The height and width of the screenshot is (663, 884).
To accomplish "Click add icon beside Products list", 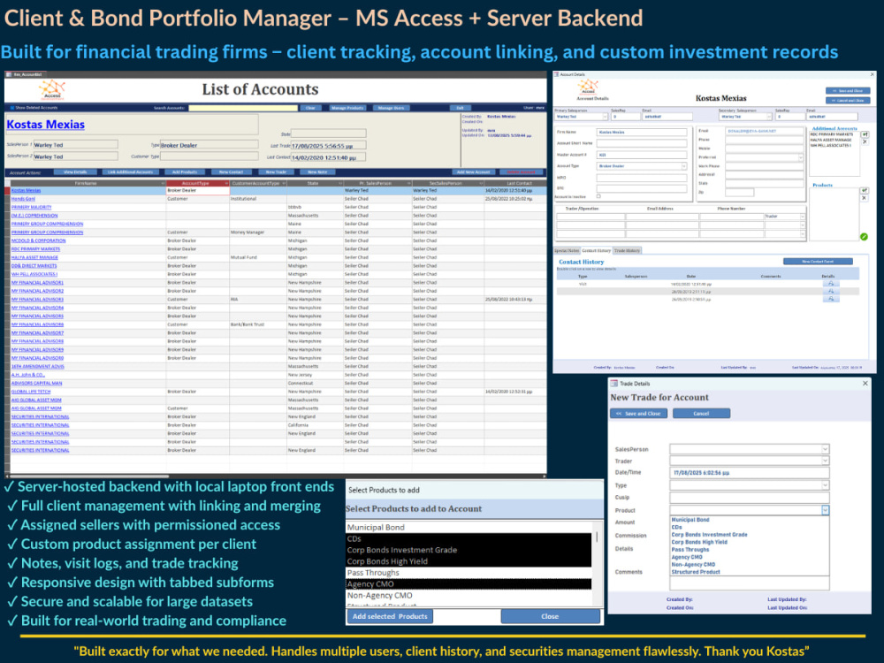I will click(865, 191).
